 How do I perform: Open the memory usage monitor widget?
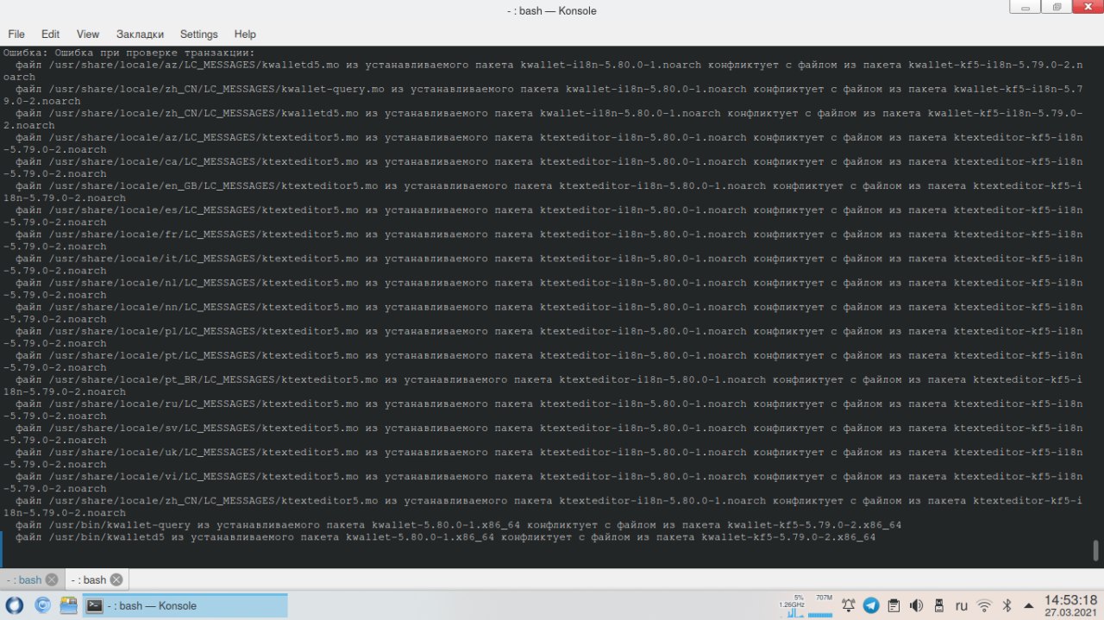click(x=823, y=605)
